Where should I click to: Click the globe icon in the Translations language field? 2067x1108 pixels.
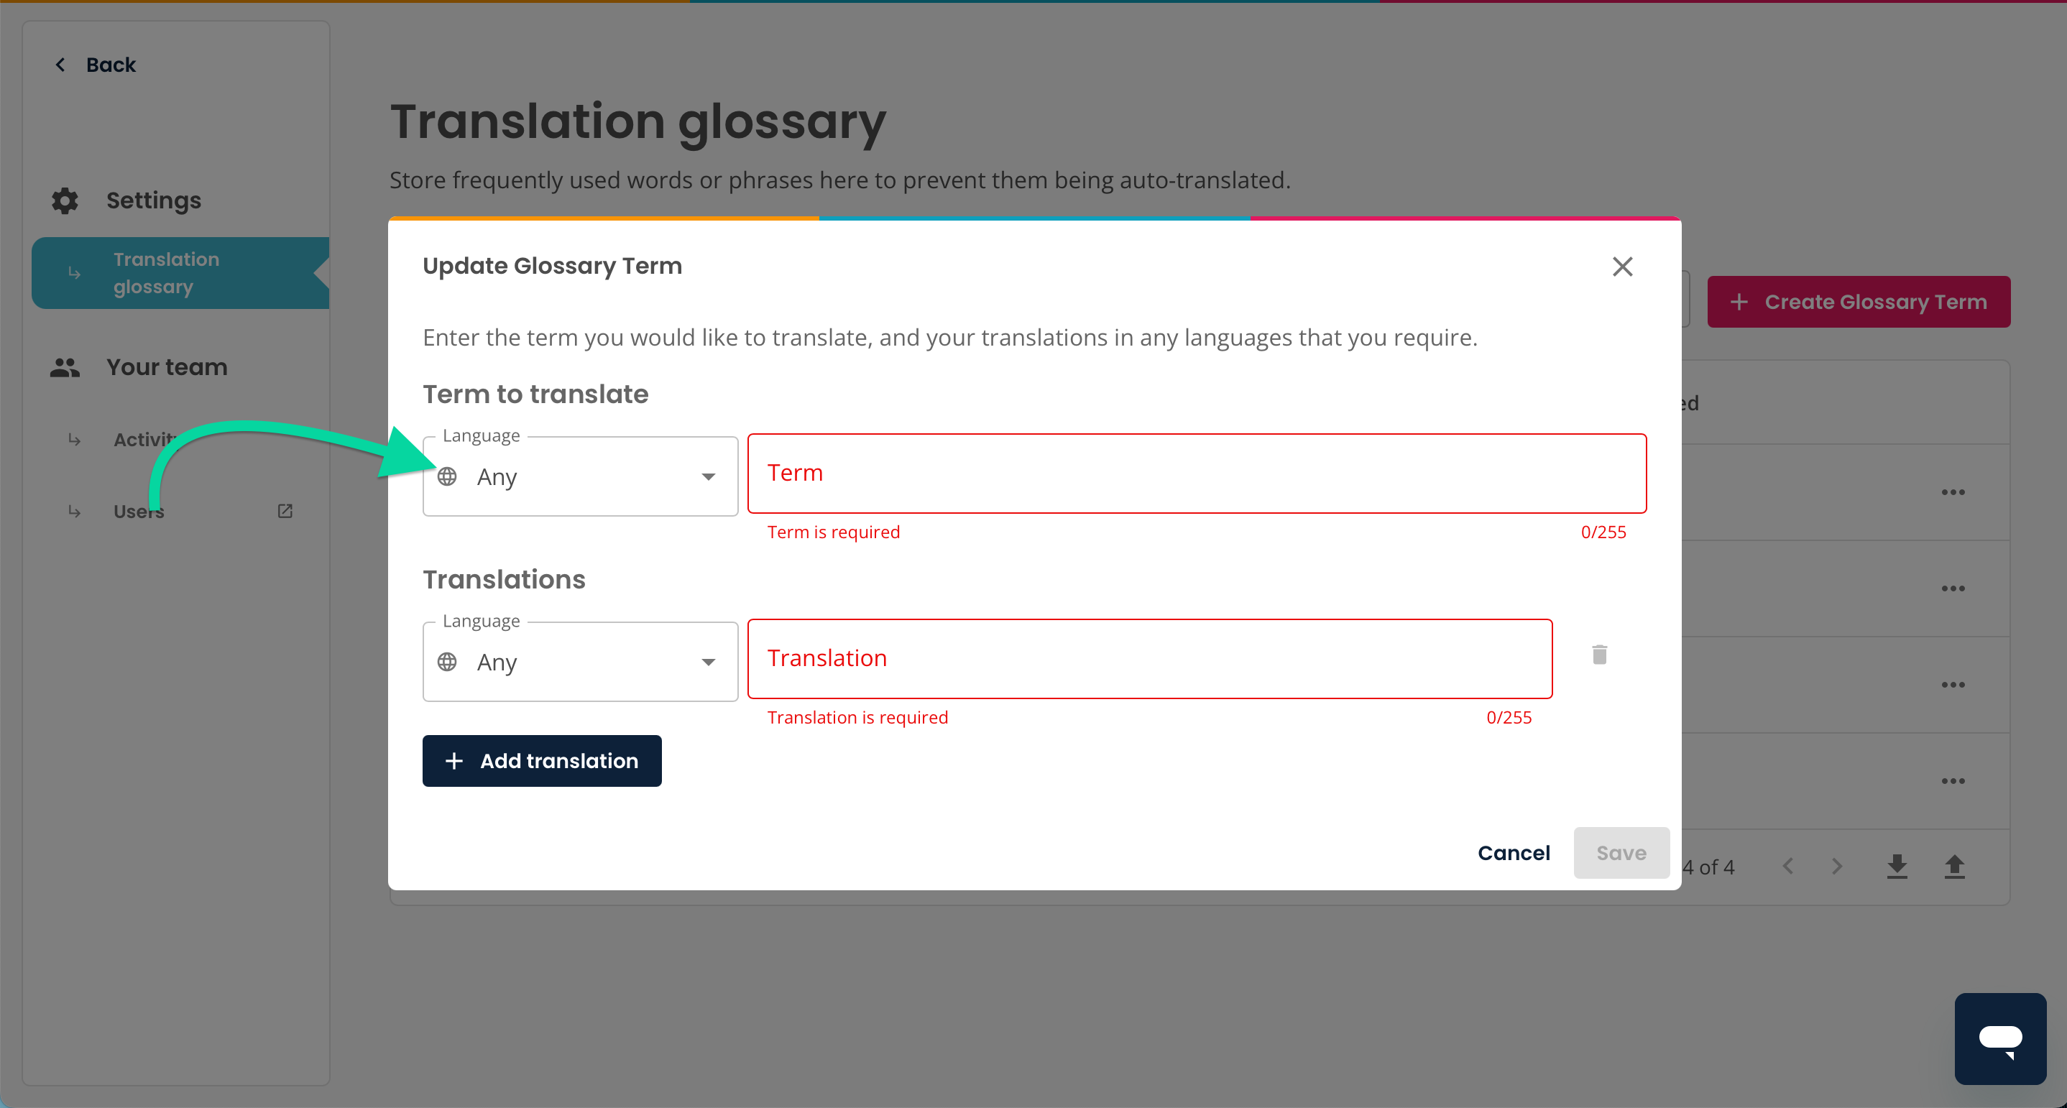447,662
